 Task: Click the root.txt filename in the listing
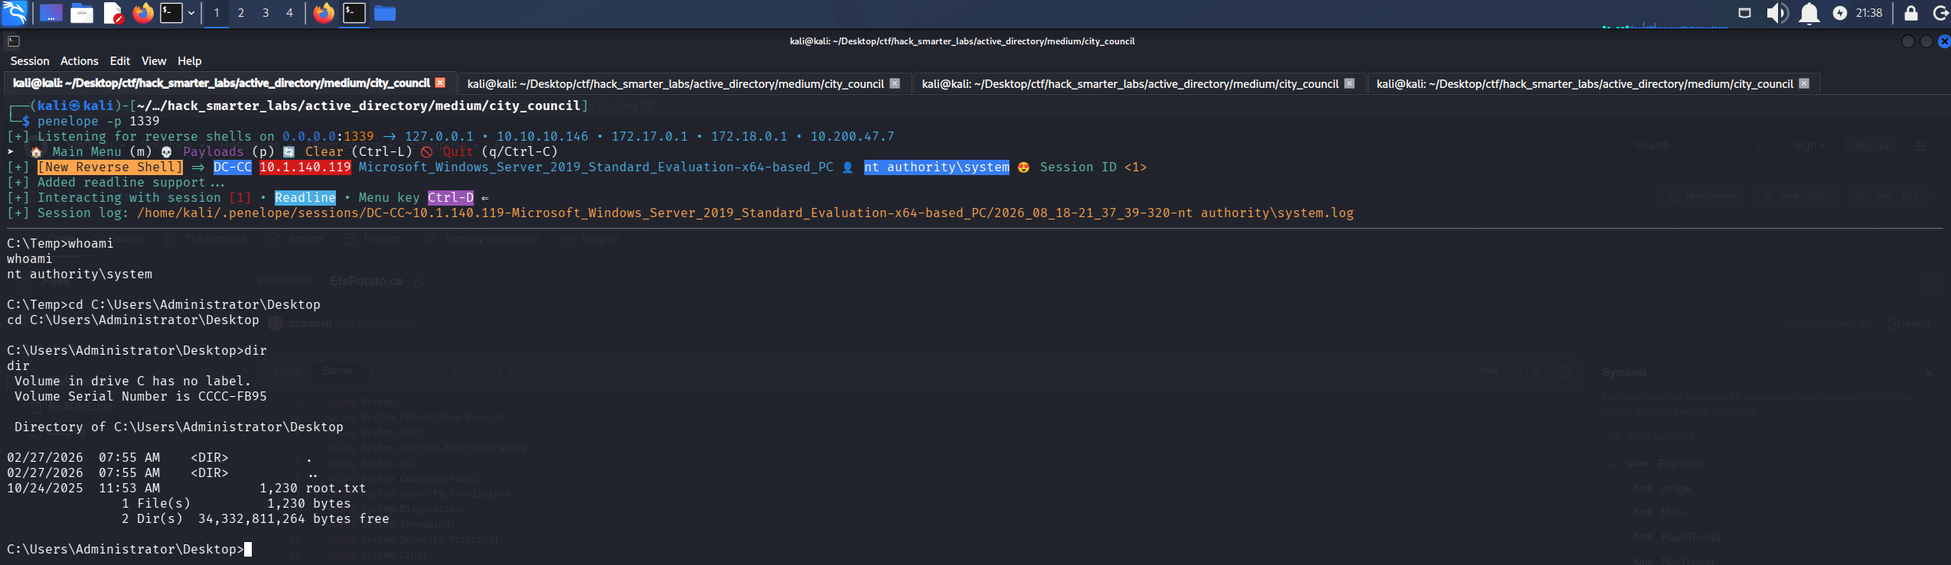click(x=336, y=488)
